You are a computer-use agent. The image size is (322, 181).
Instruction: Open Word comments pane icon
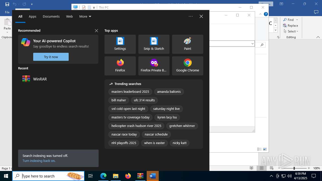click(x=316, y=12)
